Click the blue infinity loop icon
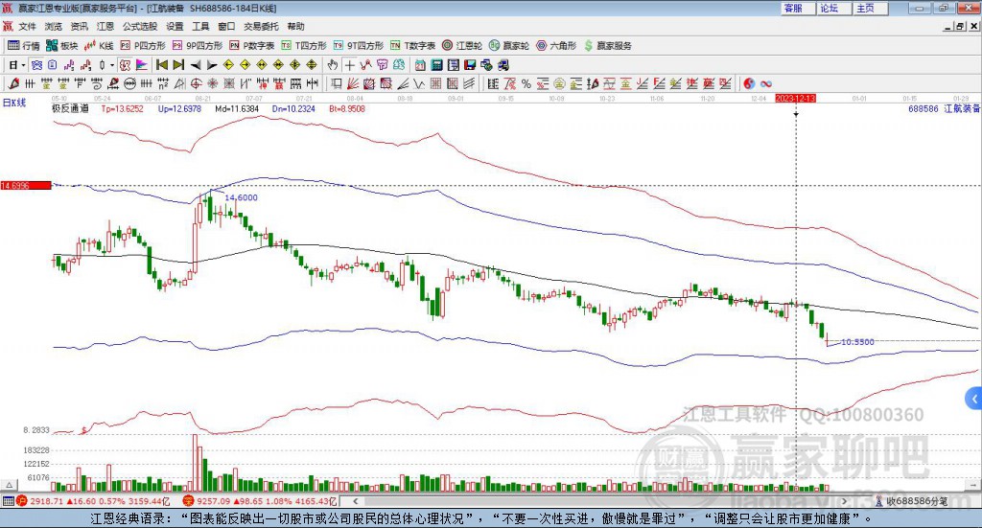This screenshot has height=528, width=982. (765, 83)
